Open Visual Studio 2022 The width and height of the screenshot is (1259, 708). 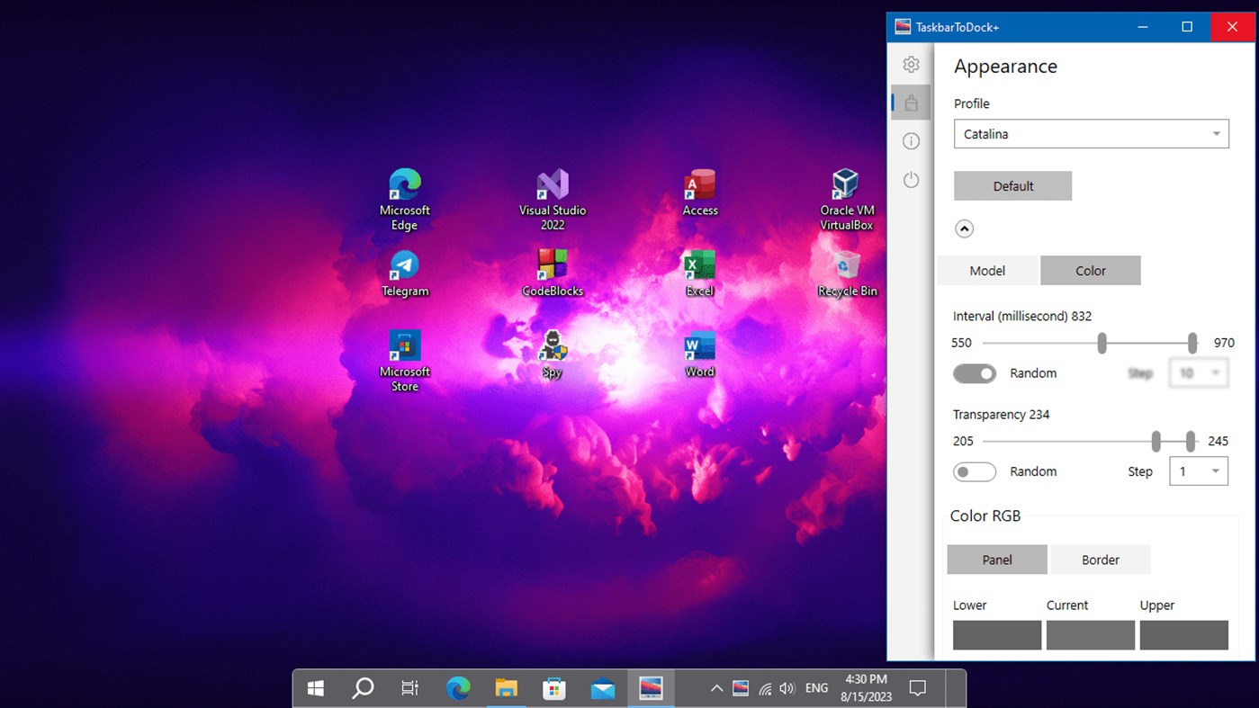(x=552, y=186)
